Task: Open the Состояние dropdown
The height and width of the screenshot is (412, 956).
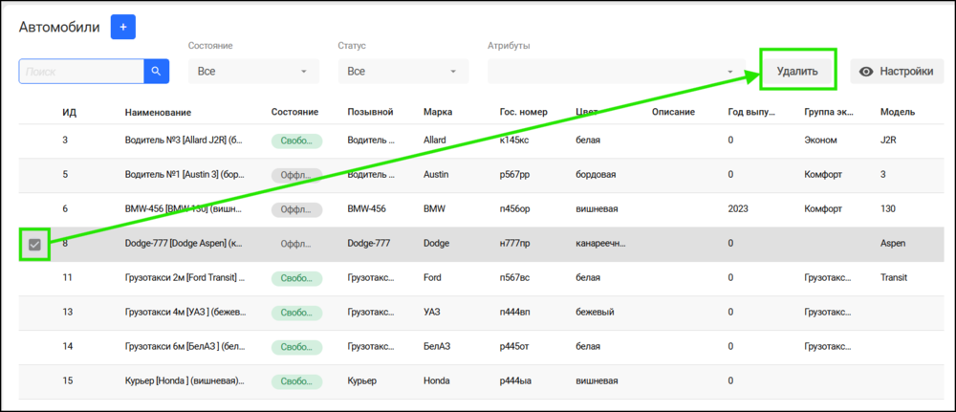Action: (x=253, y=72)
